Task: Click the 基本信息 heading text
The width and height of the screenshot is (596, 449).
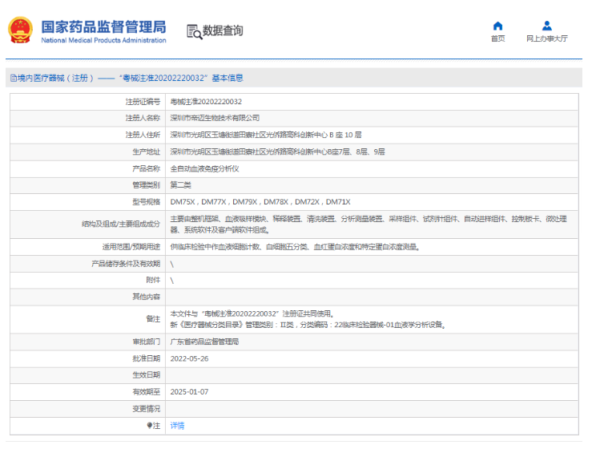Action: 228,78
